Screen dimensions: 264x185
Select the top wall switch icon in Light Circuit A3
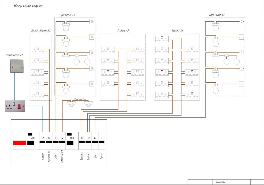click(92, 21)
